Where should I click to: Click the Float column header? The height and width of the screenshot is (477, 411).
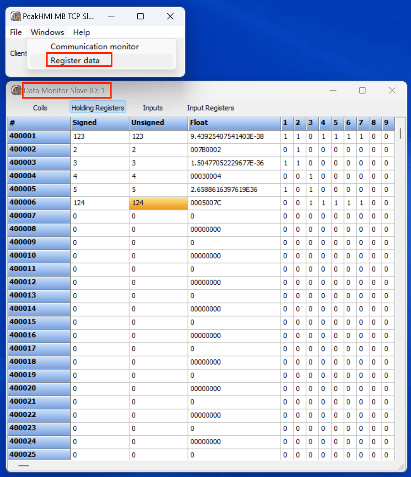click(234, 123)
